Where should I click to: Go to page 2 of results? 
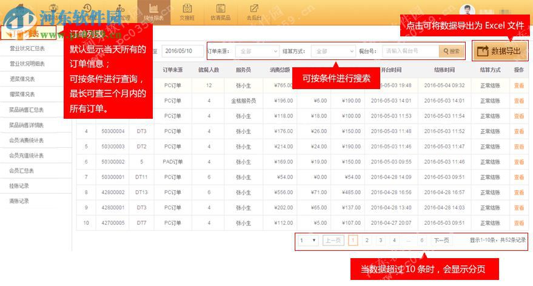[x=367, y=241]
